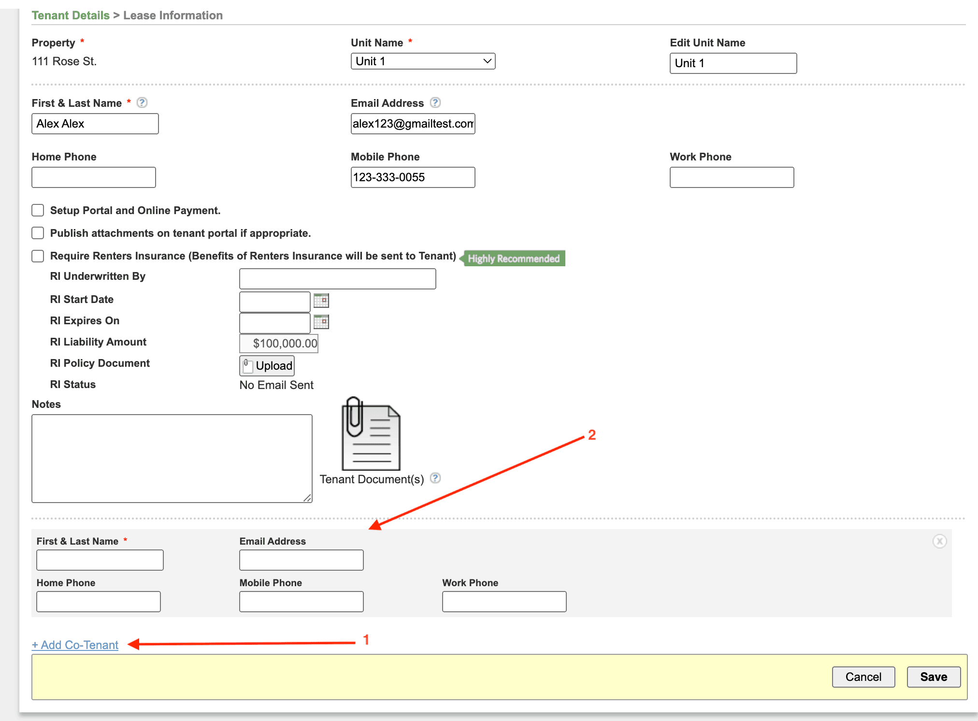Enable Require Renters Insurance option

click(38, 256)
